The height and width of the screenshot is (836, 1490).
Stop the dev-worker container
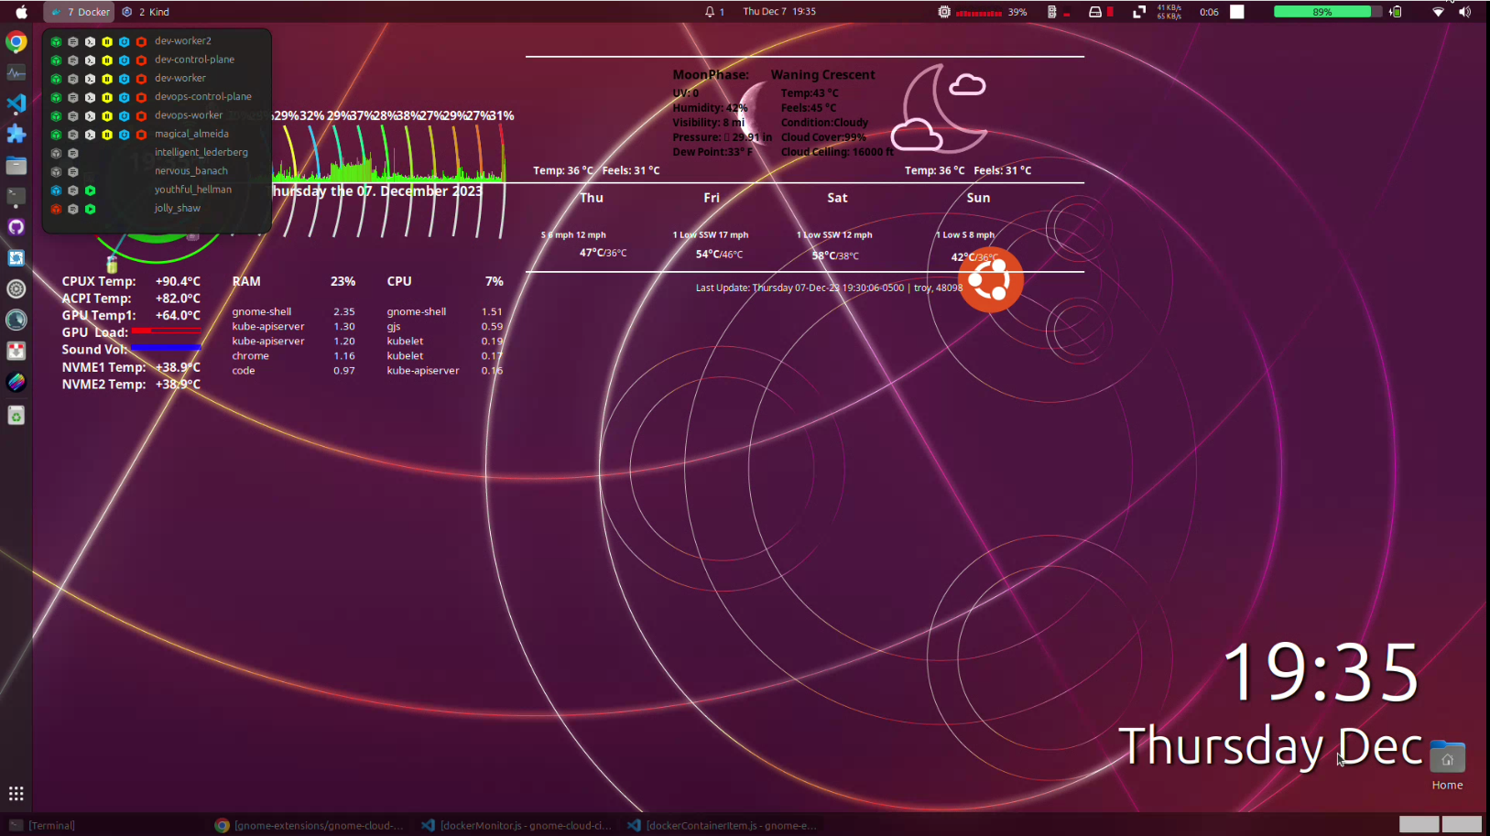point(141,79)
